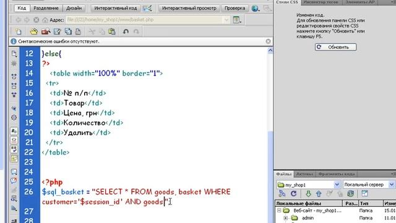Click the Remove Comment icon

tap(14, 180)
